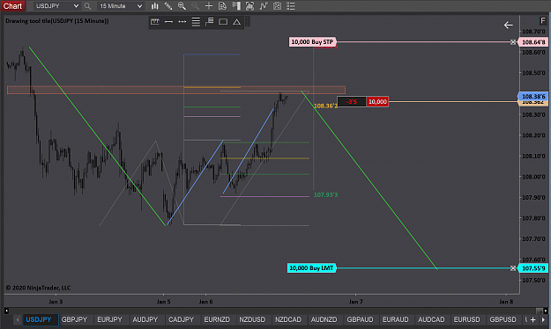The height and width of the screenshot is (329, 551).
Task: Switch to the NZDCAD tab
Action: pyautogui.click(x=288, y=319)
